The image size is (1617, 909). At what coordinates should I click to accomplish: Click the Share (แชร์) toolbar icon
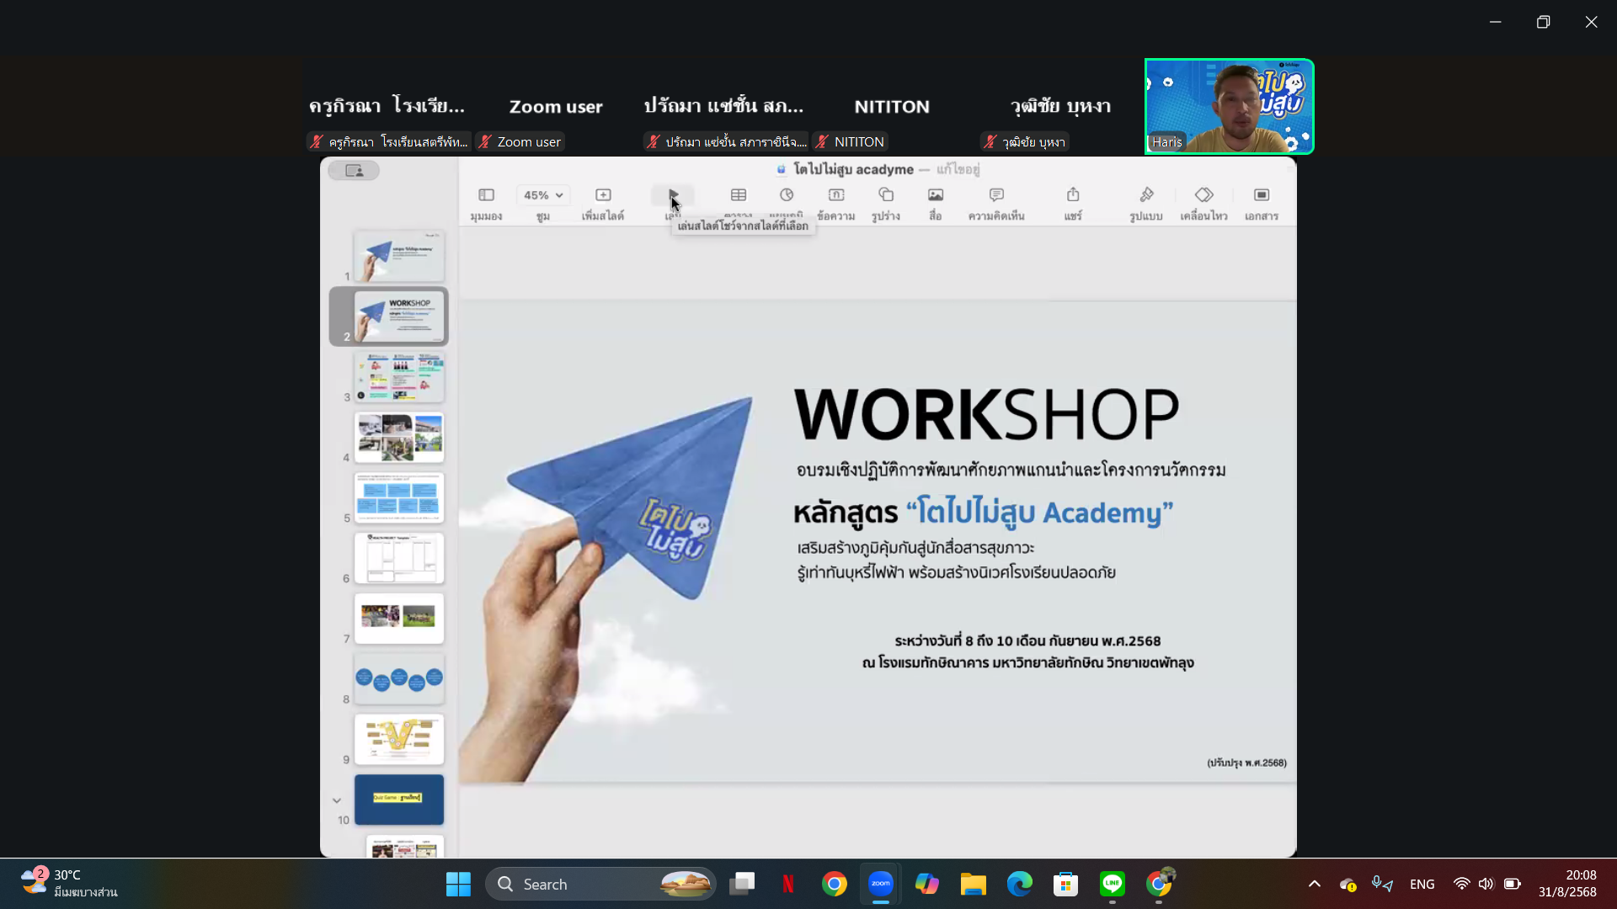point(1073,195)
